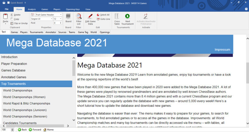Image resolution: width=249 pixels, height=132 pixels.
Task: Click the Back green arrow icon
Action: (x=19, y=130)
